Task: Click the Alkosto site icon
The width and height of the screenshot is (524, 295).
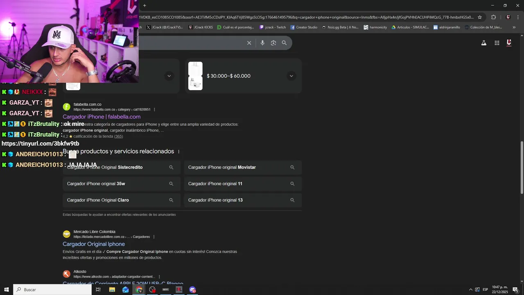Action: click(66, 274)
